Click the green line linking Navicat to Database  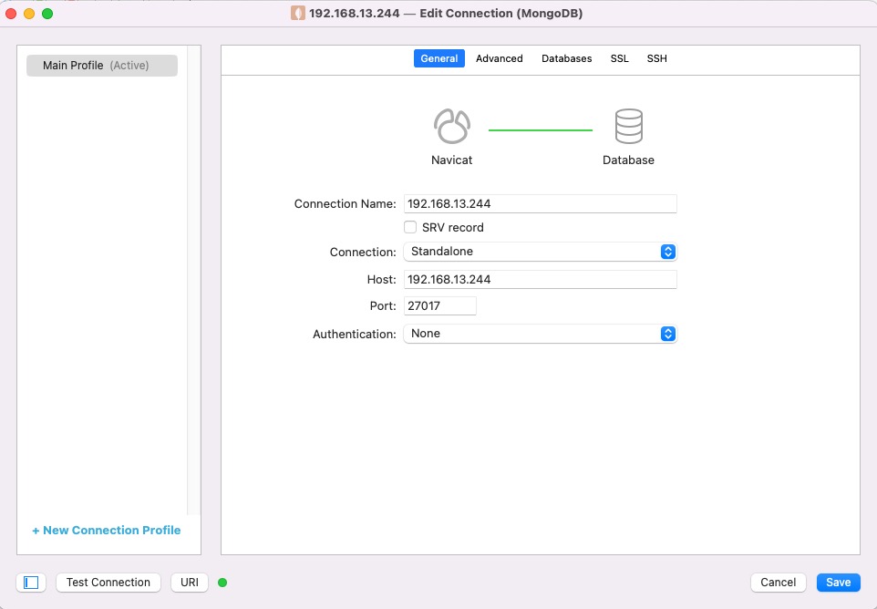pos(541,130)
